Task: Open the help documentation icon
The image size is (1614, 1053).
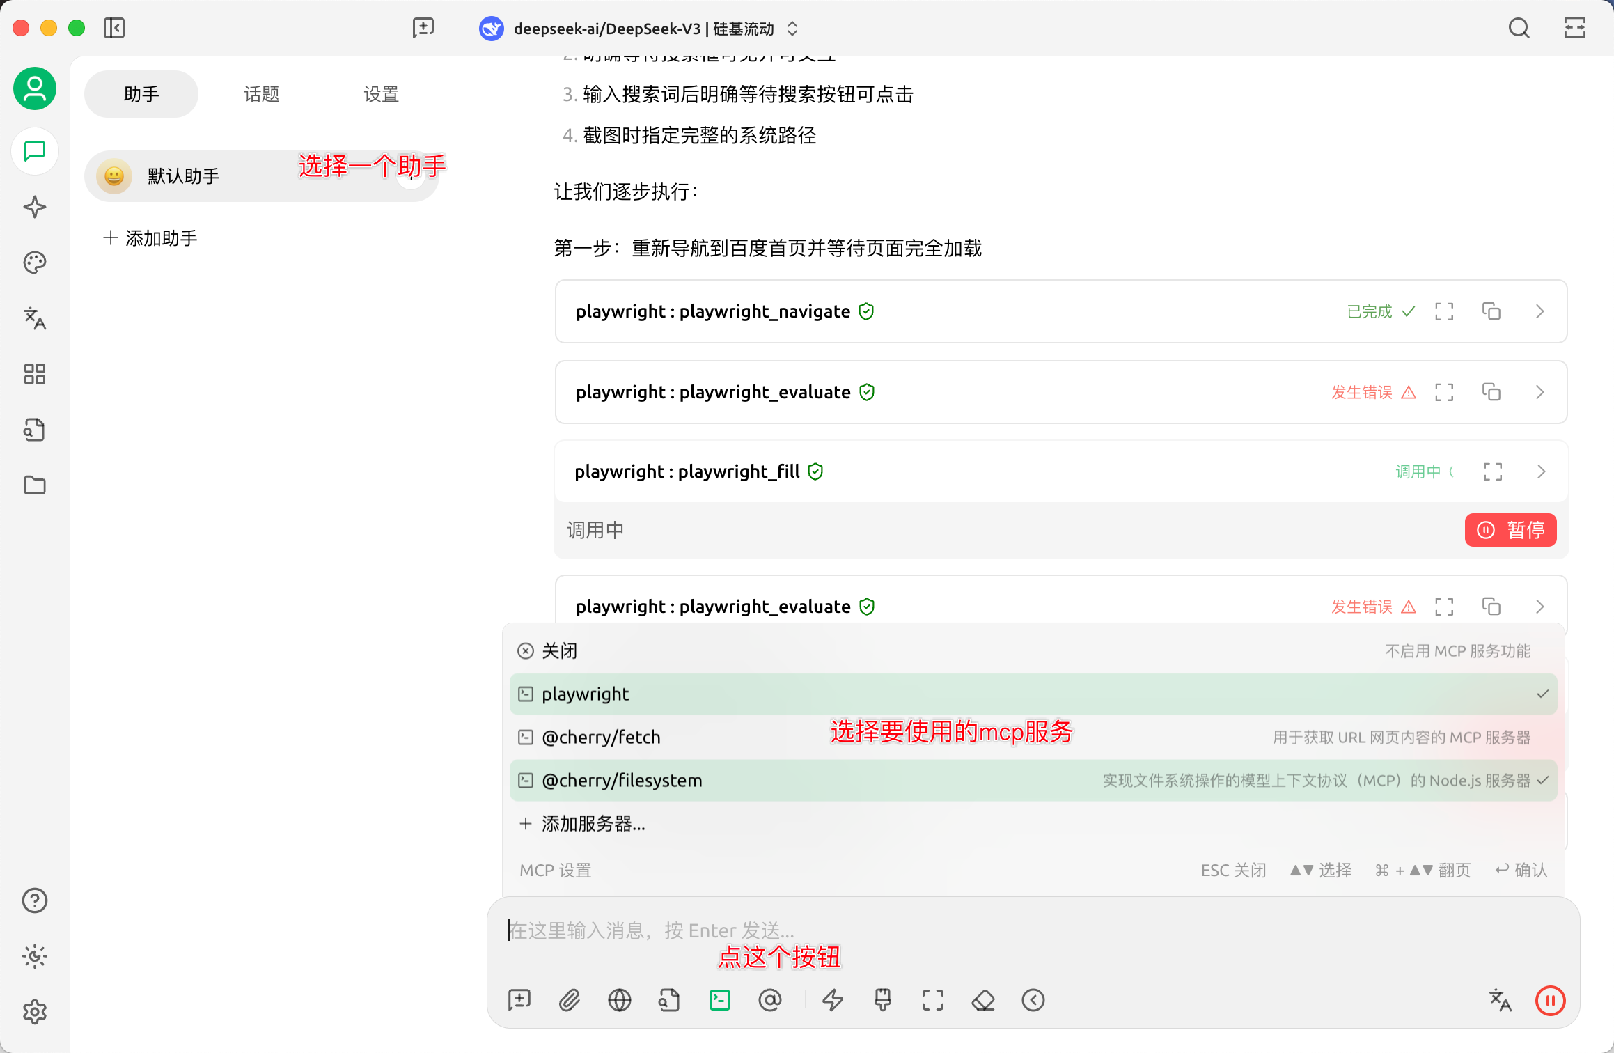Action: 35,900
